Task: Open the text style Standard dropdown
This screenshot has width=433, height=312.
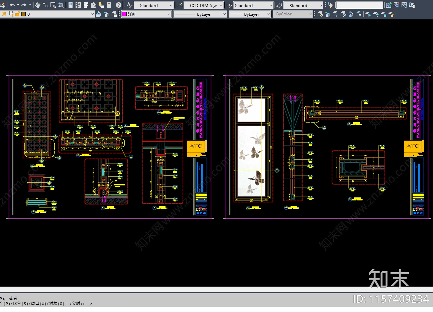Action: 154,5
